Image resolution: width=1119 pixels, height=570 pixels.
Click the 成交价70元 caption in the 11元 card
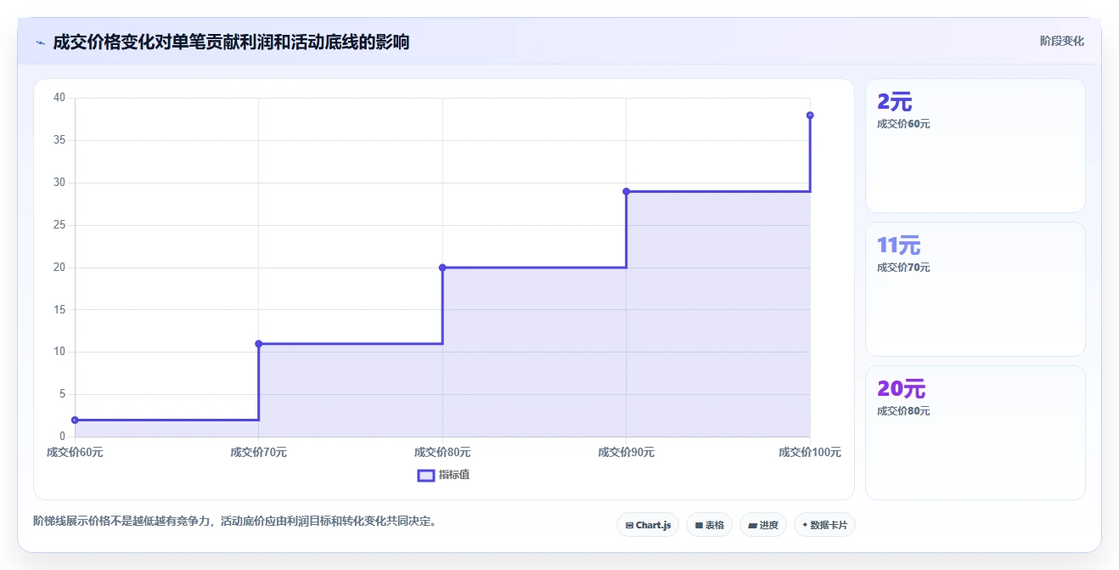[903, 268]
